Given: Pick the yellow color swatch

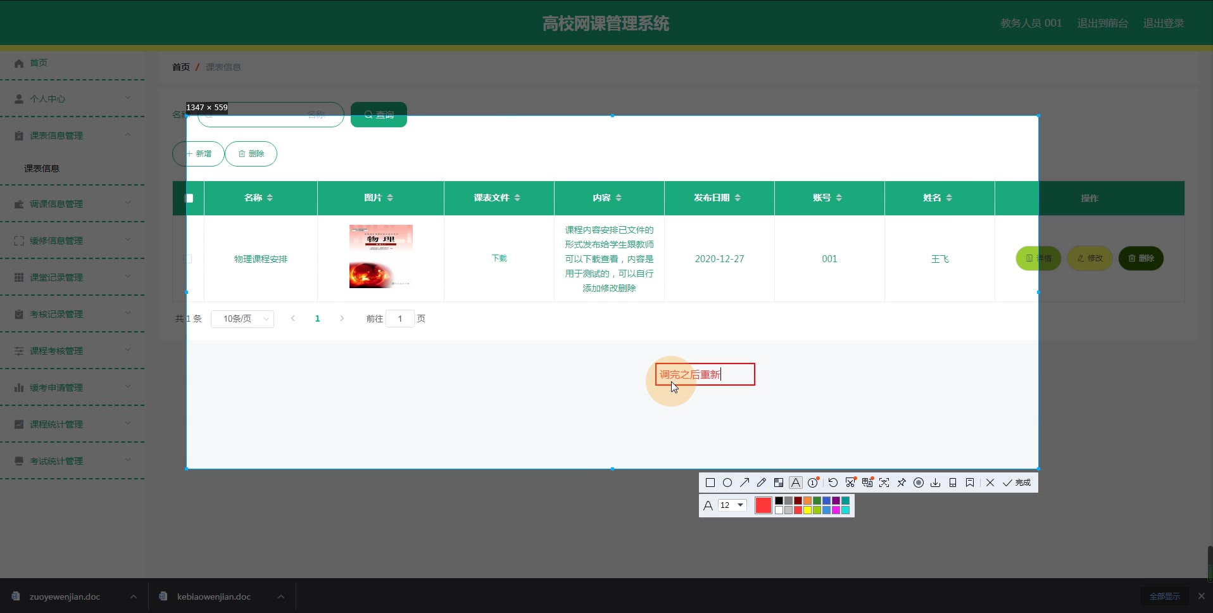Looking at the screenshot, I should click(x=808, y=510).
